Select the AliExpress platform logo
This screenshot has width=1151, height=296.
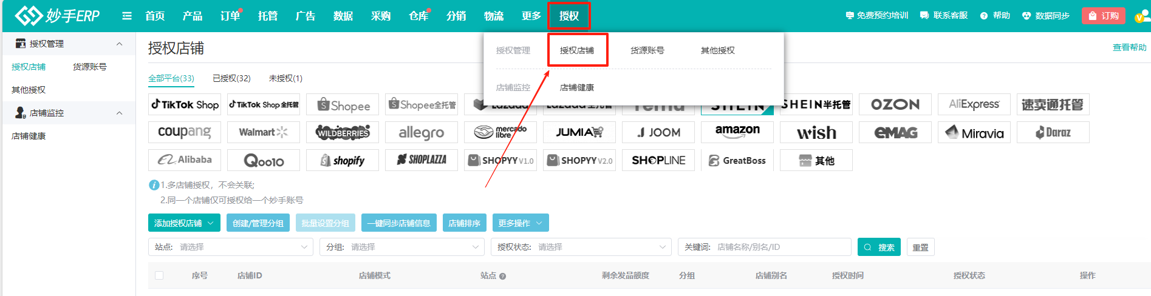(974, 104)
